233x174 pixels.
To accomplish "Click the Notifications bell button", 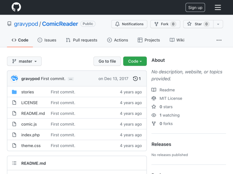I will click(129, 24).
